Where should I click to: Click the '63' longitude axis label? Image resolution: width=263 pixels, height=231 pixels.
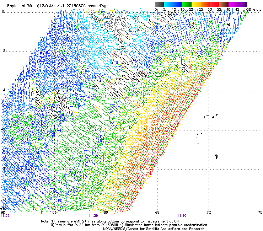tap(54, 213)
